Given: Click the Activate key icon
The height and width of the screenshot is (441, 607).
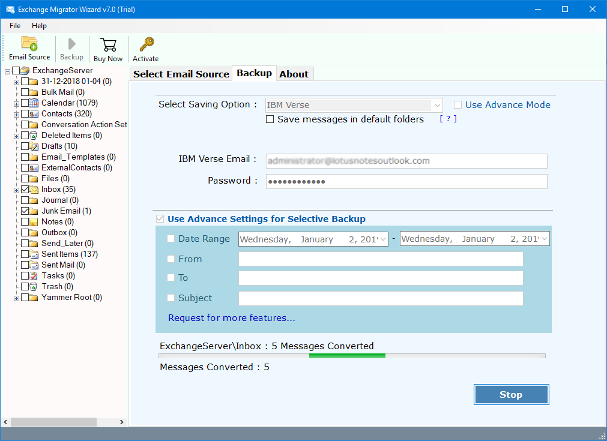Looking at the screenshot, I should click(146, 44).
